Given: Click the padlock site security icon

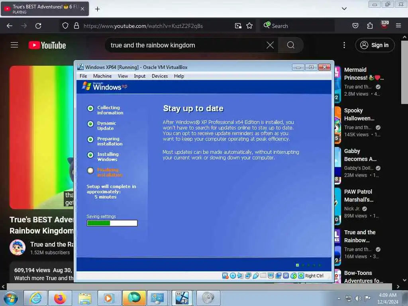Looking at the screenshot, I should (x=76, y=26).
